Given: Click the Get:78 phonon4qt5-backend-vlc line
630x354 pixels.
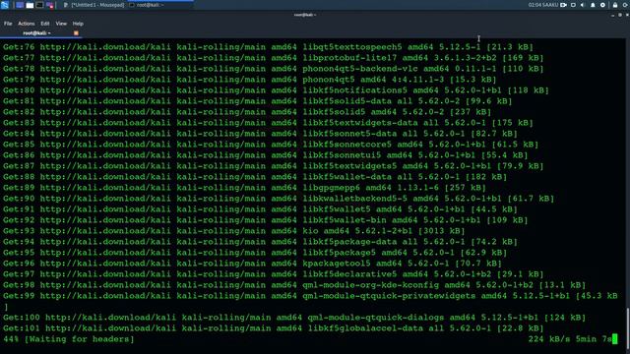Looking at the screenshot, I should [x=274, y=69].
